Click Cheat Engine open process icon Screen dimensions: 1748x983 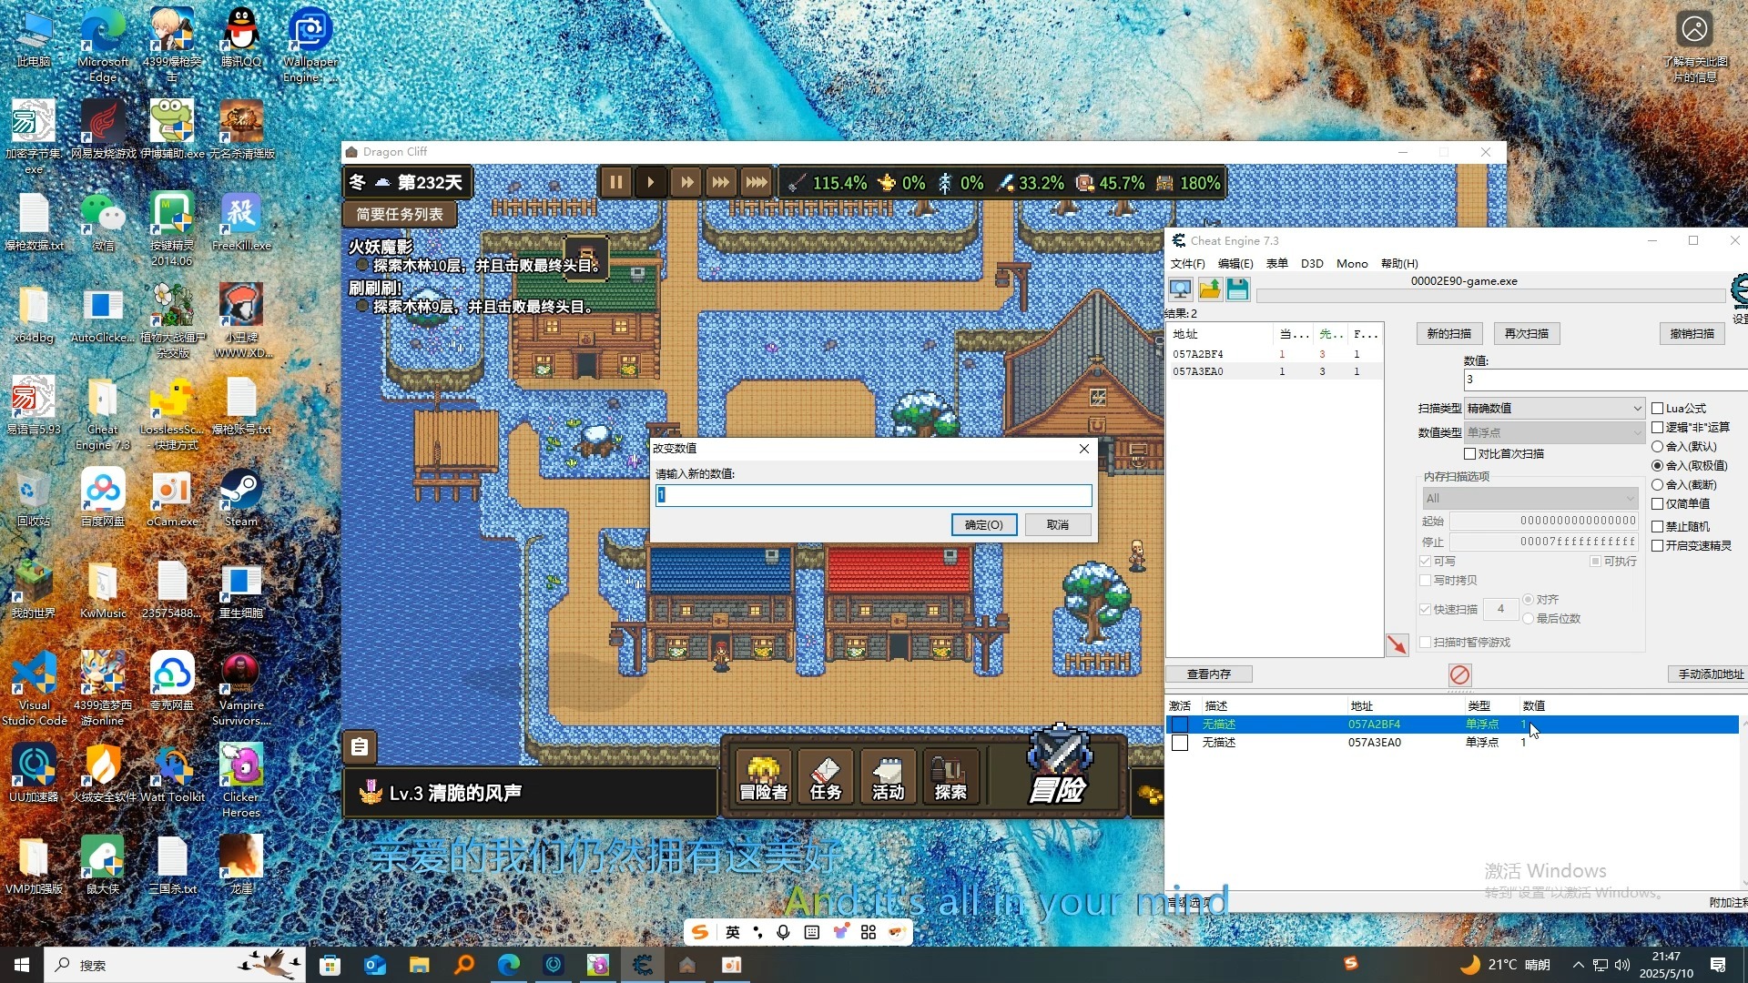tap(1180, 289)
